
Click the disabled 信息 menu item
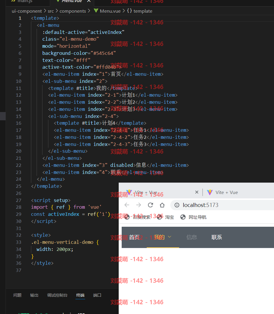click(x=192, y=237)
